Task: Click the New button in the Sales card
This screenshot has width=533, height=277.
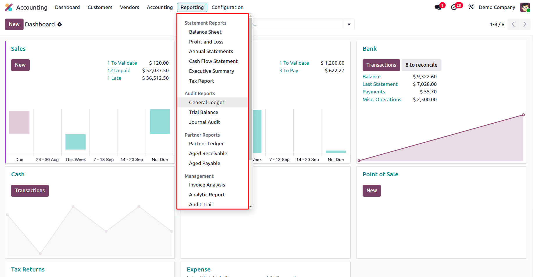Action: pyautogui.click(x=20, y=65)
